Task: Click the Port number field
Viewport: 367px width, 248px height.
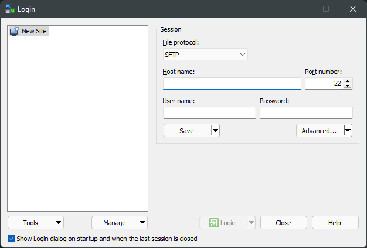Action: [324, 83]
